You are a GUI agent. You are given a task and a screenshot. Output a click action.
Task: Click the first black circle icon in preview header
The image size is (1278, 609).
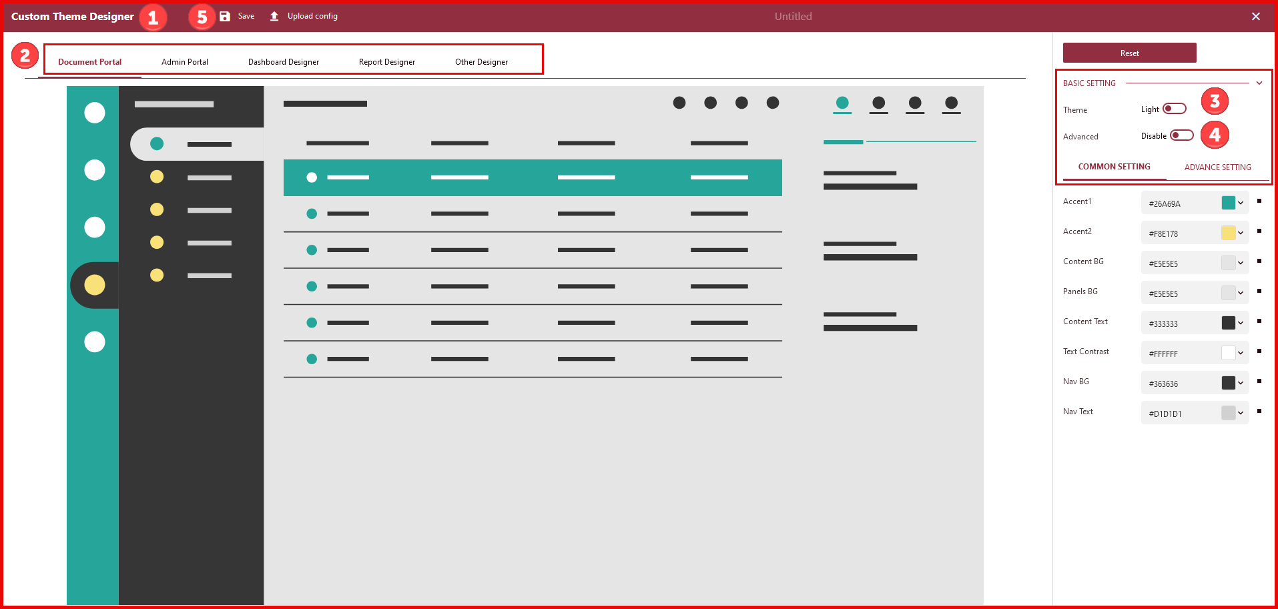(x=679, y=103)
